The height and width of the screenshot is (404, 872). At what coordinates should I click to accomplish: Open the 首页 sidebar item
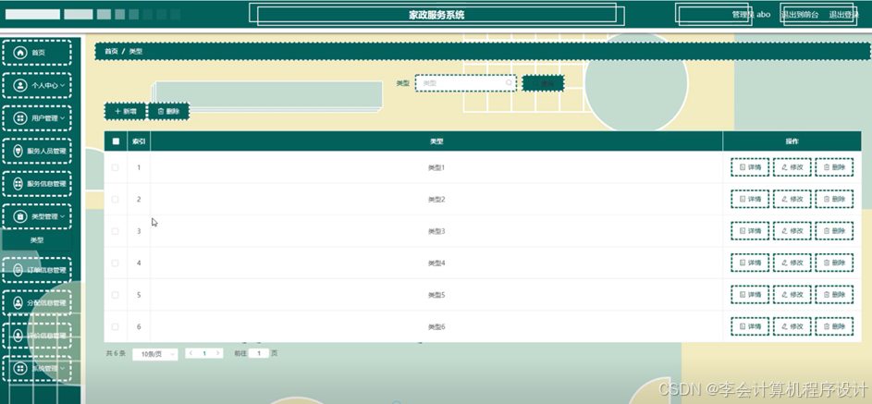point(37,53)
